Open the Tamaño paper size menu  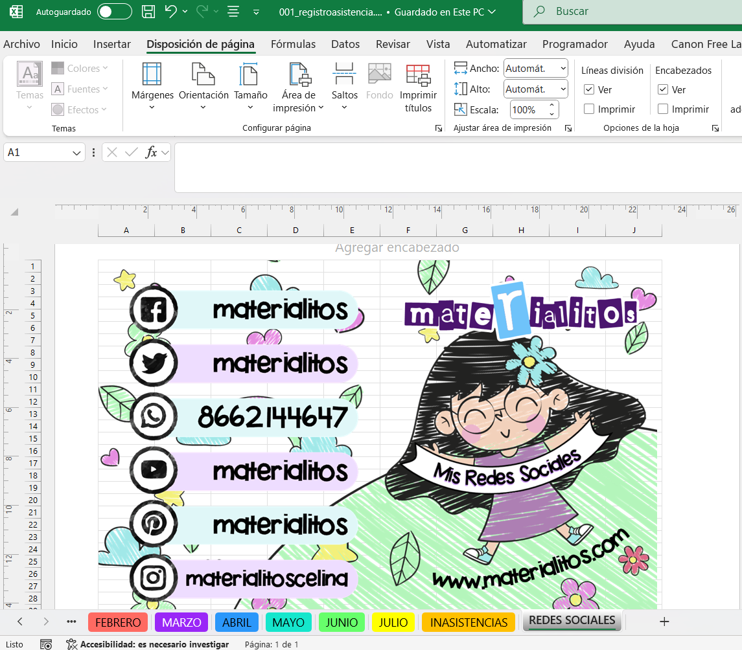click(250, 88)
